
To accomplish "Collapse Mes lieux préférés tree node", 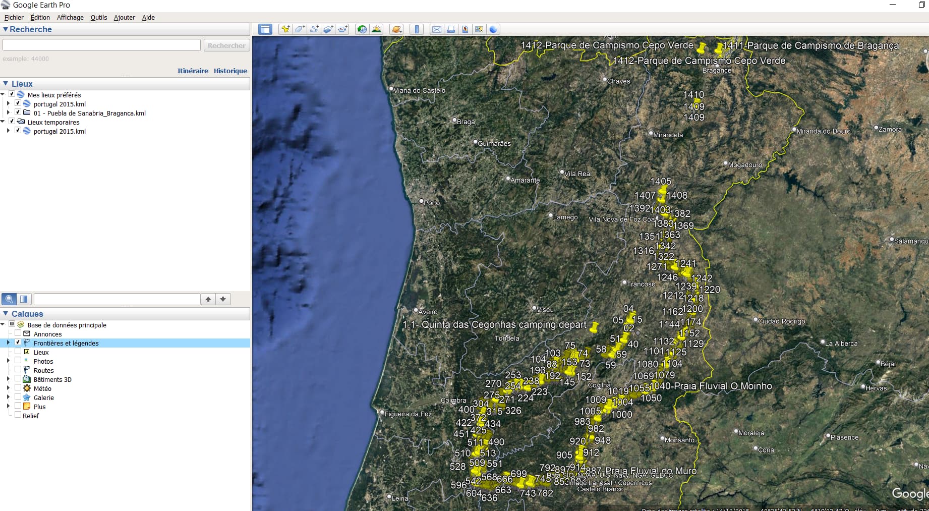I will point(3,94).
